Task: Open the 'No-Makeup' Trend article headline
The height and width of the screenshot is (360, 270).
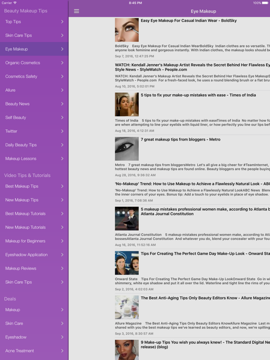Action: click(x=192, y=184)
